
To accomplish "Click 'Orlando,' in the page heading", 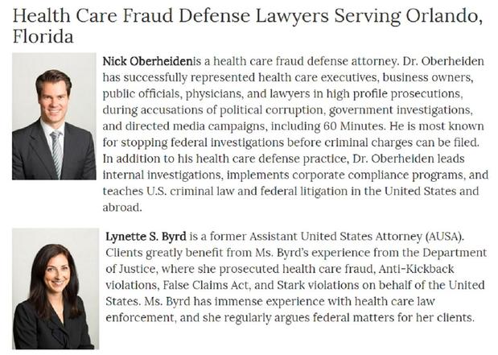I will point(444,16).
